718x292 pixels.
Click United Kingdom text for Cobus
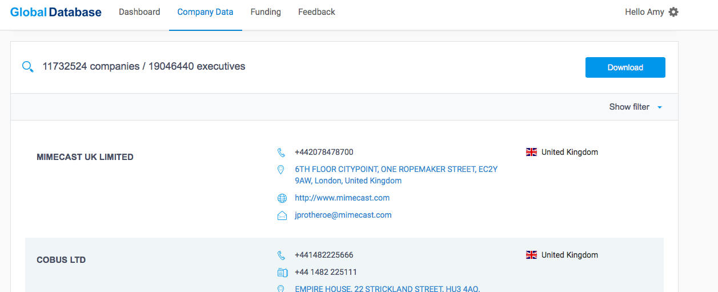pos(569,255)
